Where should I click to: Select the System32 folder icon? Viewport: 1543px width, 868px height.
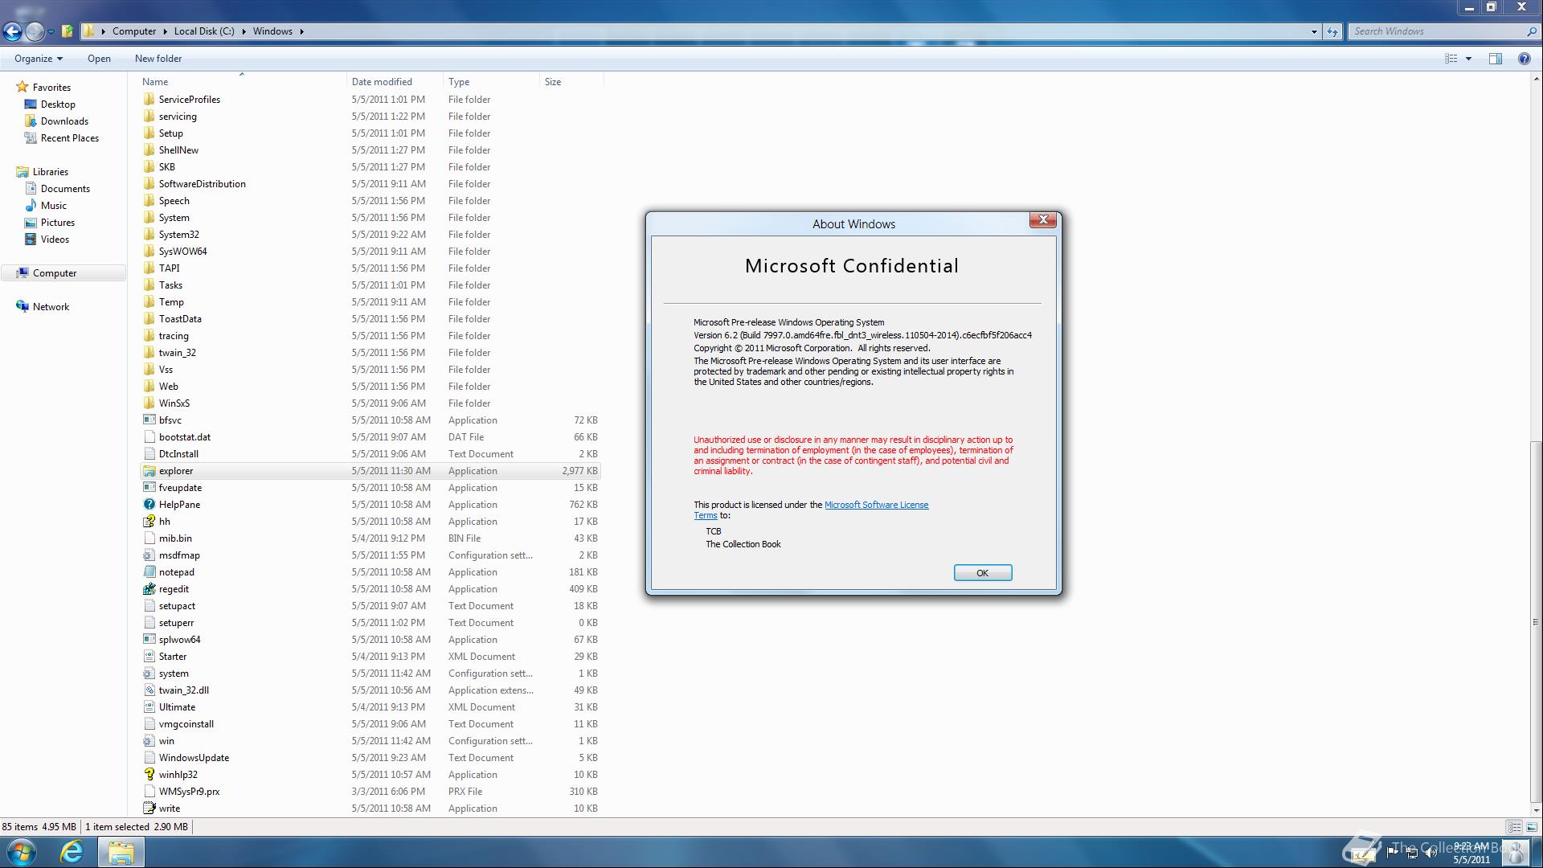(x=149, y=235)
